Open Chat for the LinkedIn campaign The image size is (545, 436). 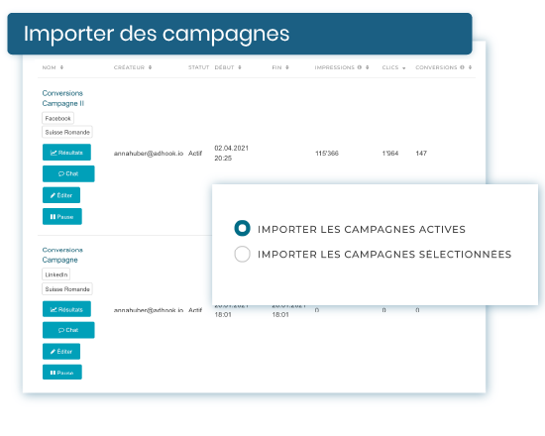(68, 330)
